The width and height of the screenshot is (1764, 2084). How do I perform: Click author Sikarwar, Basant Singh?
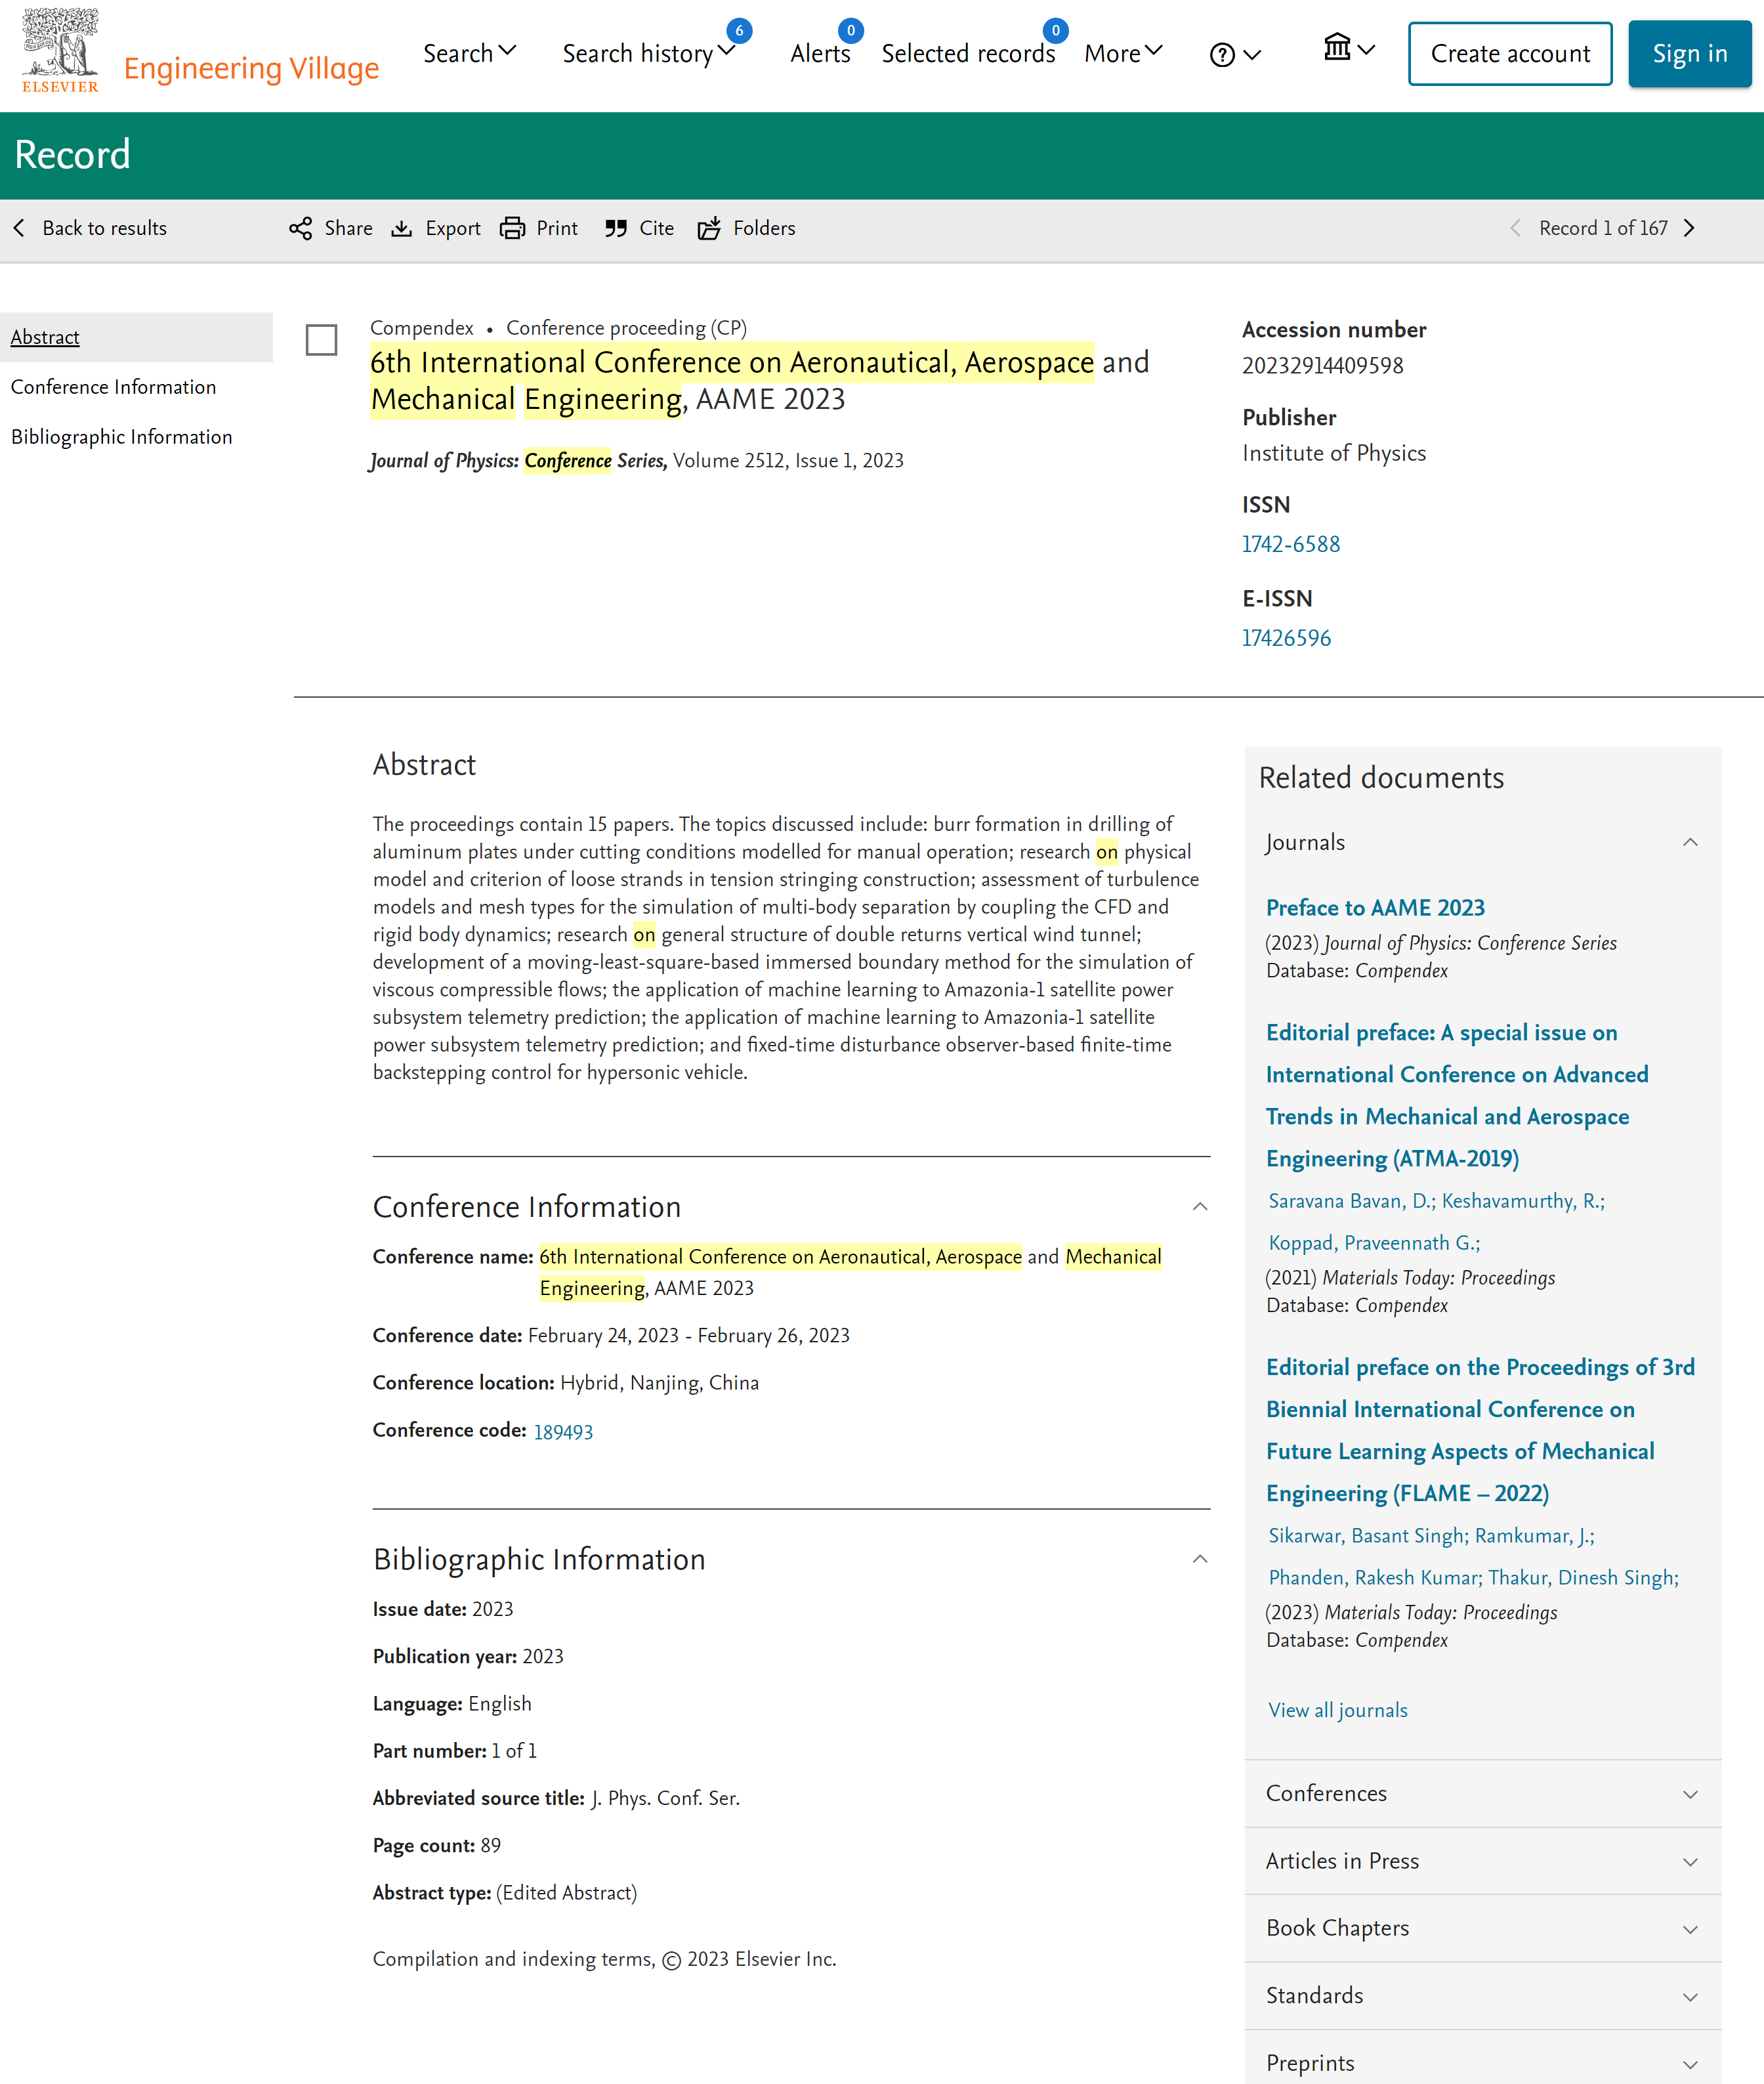(x=1366, y=1536)
